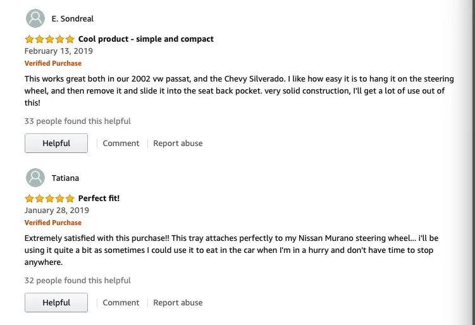
Task: Mark E. Sondreal's review as Helpful
Action: pos(56,144)
